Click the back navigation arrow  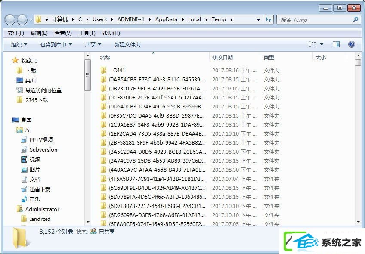[10, 20]
